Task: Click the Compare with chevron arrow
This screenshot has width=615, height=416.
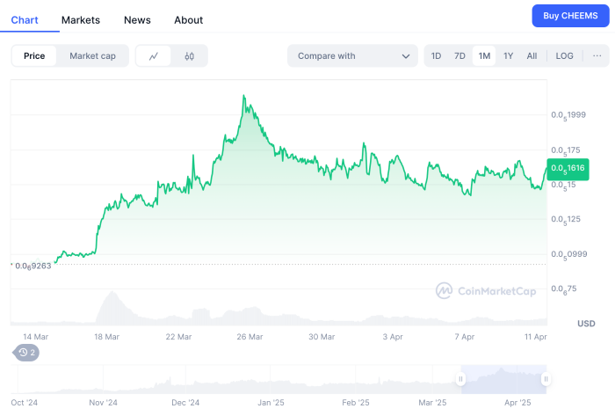Action: tap(406, 56)
